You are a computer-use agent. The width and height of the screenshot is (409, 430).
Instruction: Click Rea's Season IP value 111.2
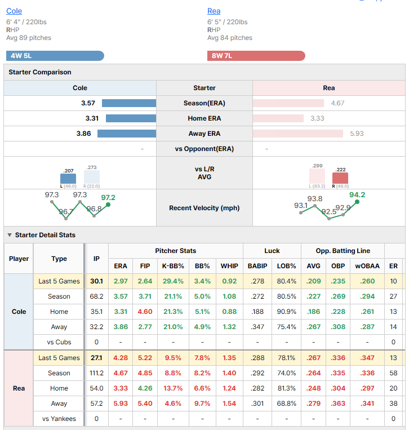pos(96,373)
